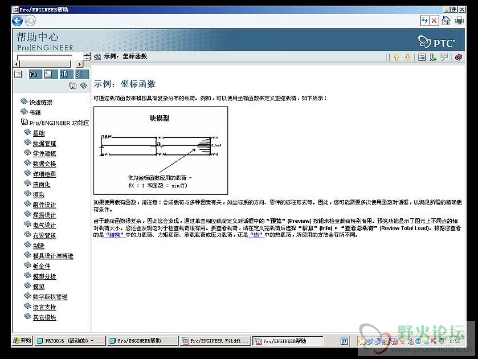Open the PTC logo link
The image size is (478, 359).
(x=436, y=42)
